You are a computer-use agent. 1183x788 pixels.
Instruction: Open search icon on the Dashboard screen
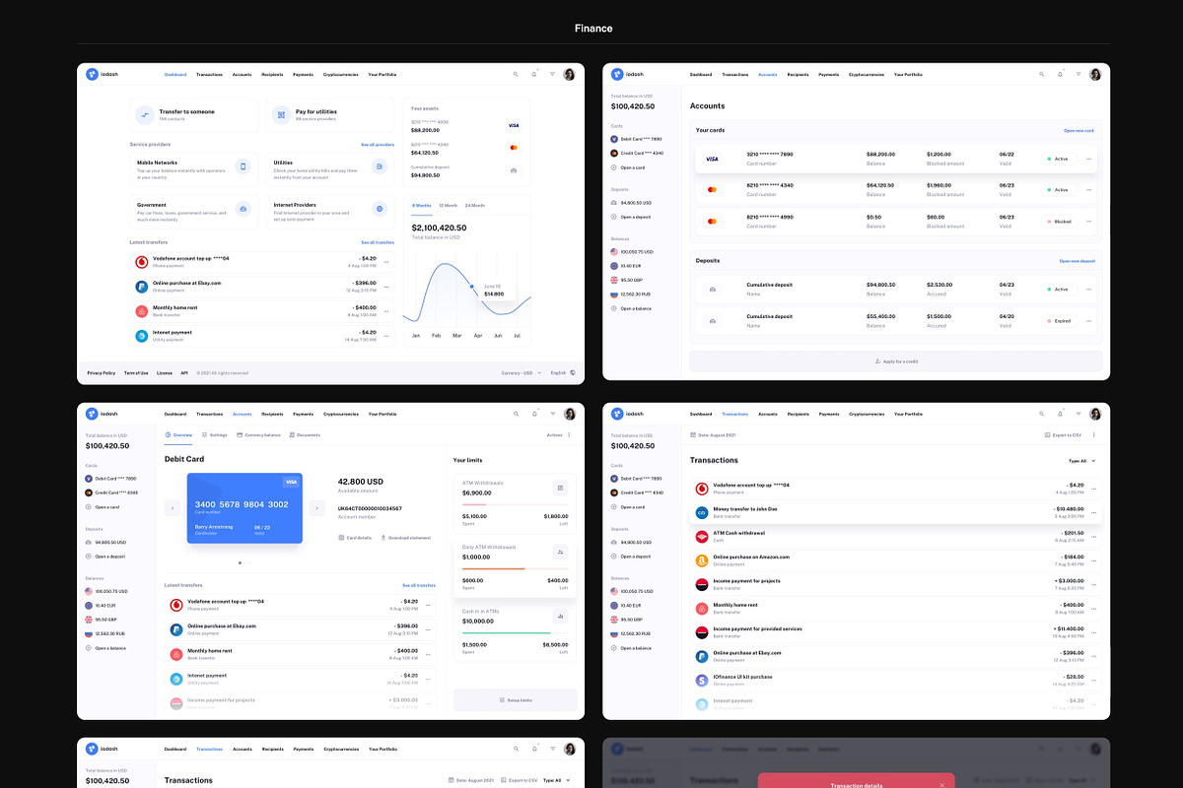click(x=515, y=74)
